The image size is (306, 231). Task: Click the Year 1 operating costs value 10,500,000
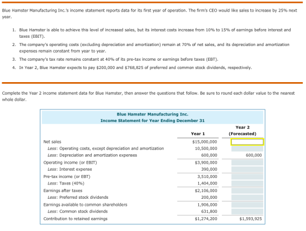coord(206,148)
